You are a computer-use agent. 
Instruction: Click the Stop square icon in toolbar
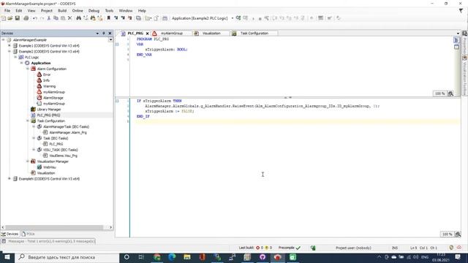tap(260, 18)
